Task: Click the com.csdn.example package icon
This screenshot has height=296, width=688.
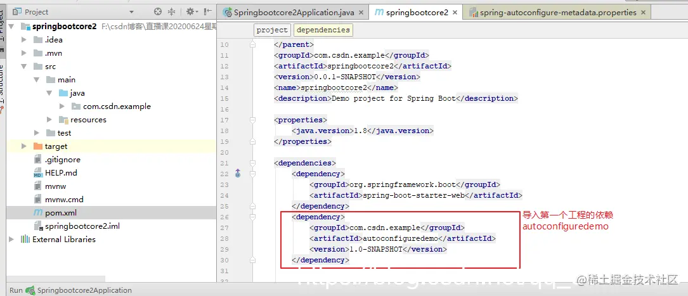Action: pyautogui.click(x=76, y=106)
